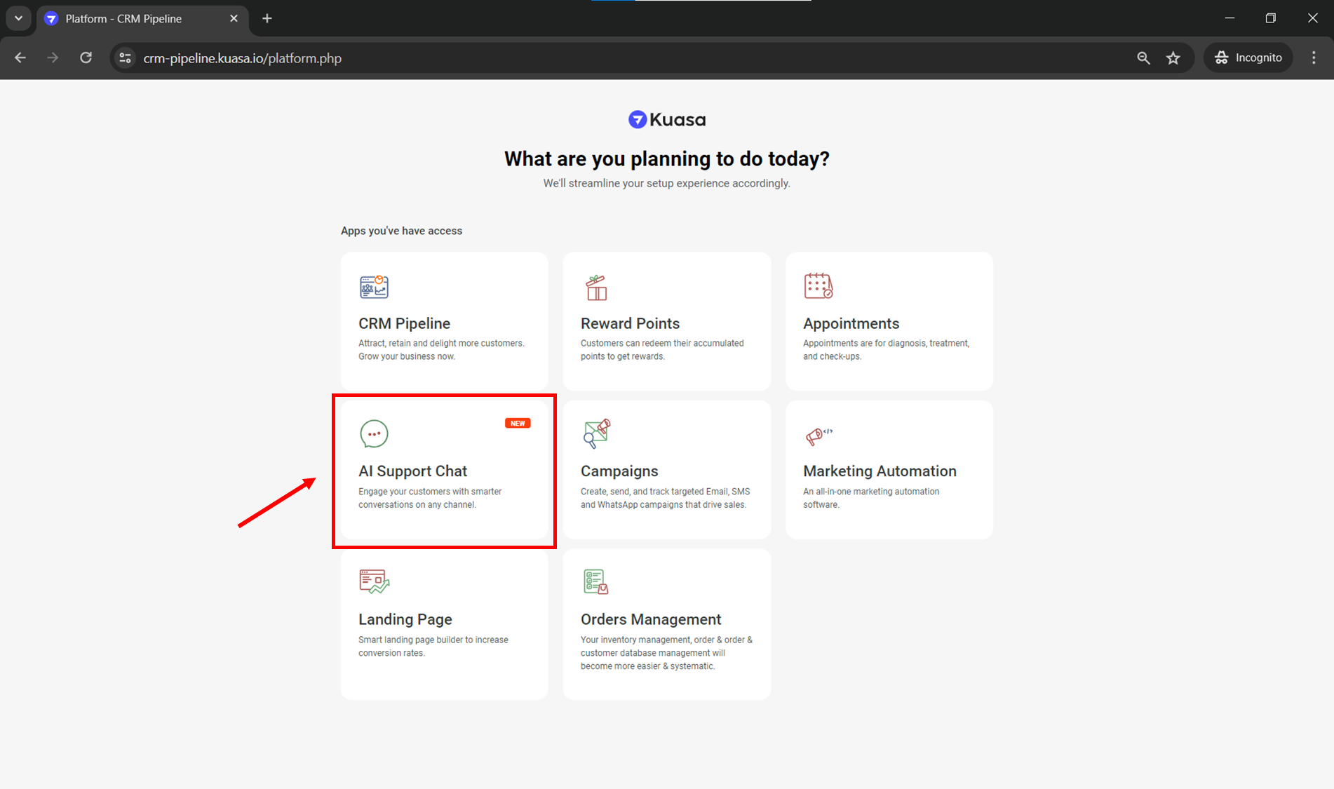1334x789 pixels.
Task: Click the Reward Points gift box icon
Action: tap(596, 288)
